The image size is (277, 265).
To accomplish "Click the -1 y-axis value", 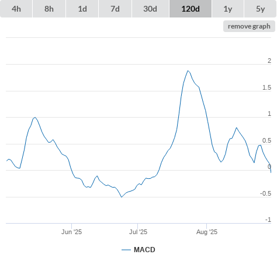I will (x=268, y=220).
